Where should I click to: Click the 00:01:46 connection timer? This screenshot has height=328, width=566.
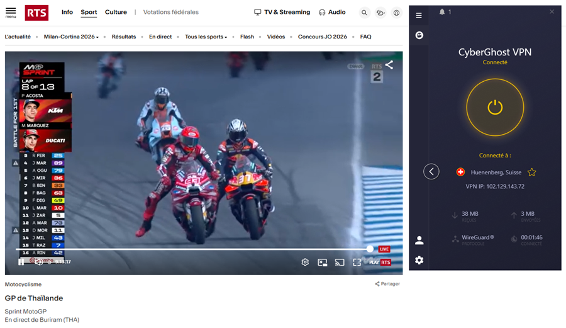(x=531, y=237)
